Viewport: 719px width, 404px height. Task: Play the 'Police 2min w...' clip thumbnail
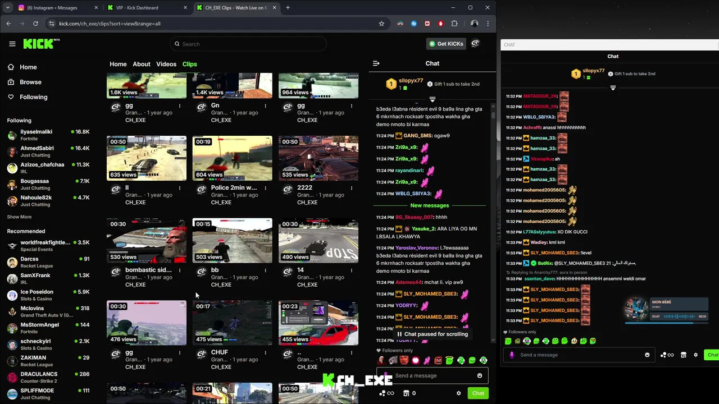(x=232, y=158)
